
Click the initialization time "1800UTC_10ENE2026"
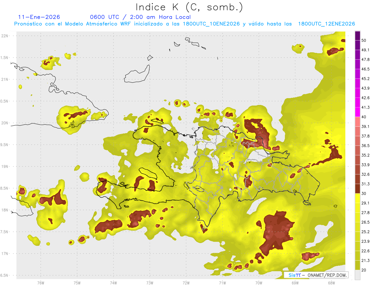tap(211, 24)
